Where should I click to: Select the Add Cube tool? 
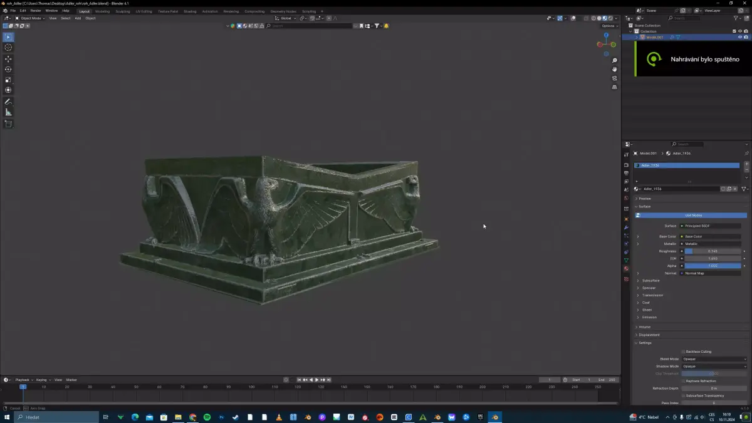[8, 123]
